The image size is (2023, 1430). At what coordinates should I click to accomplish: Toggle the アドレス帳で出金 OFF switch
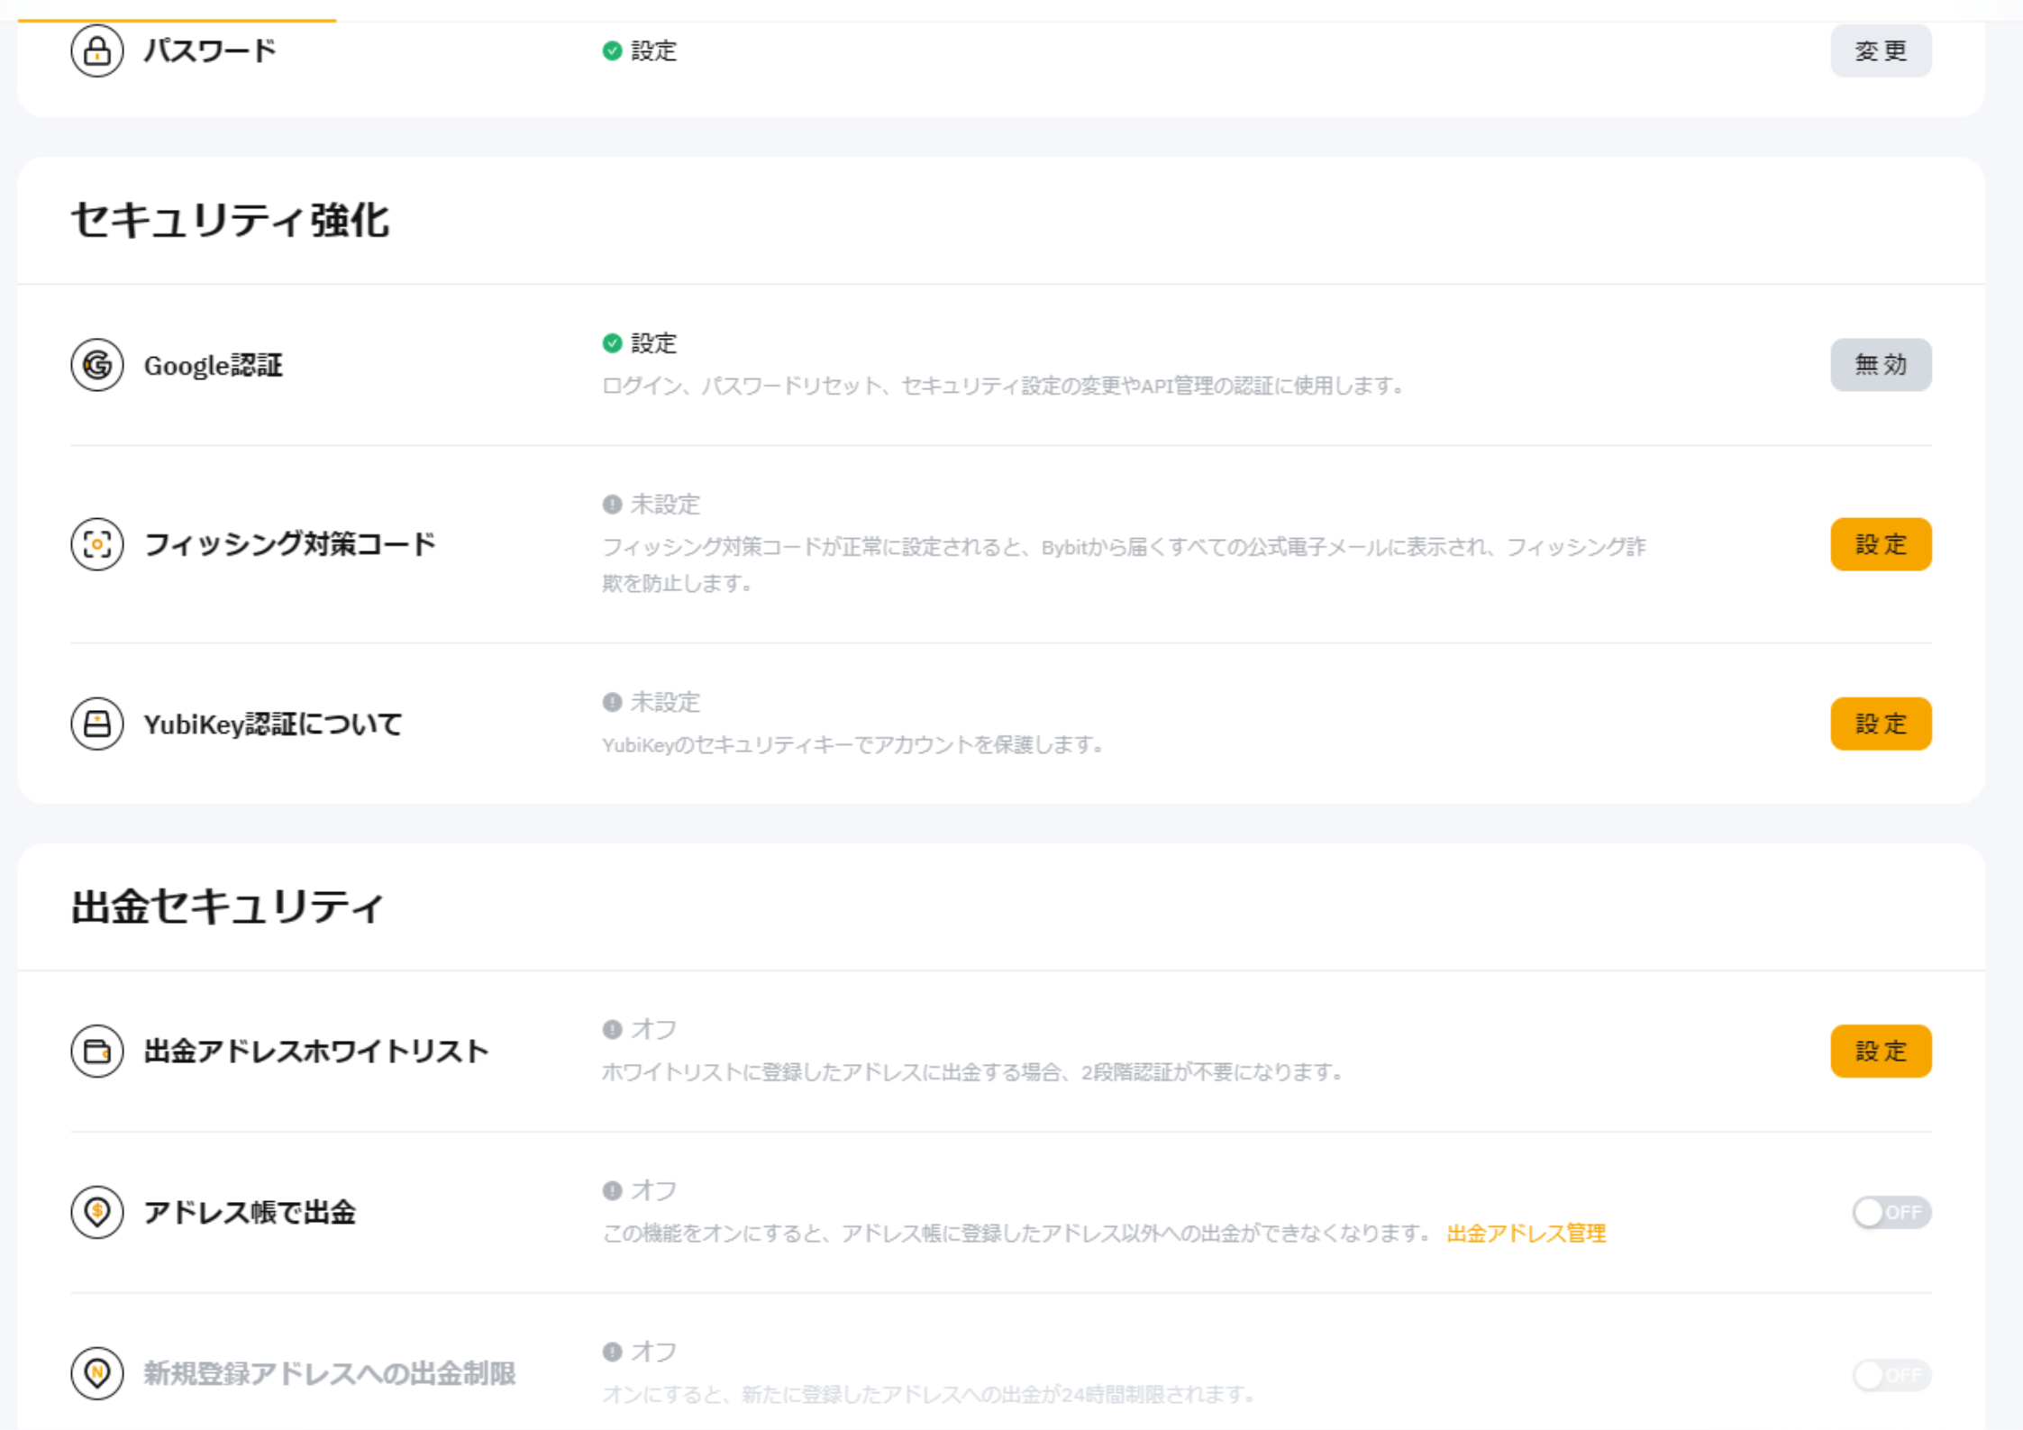[x=1891, y=1212]
